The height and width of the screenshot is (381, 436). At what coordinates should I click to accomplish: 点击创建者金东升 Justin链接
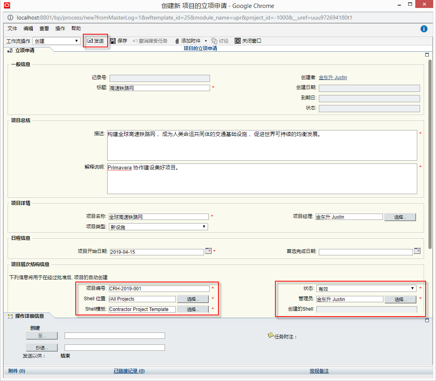pos(333,78)
